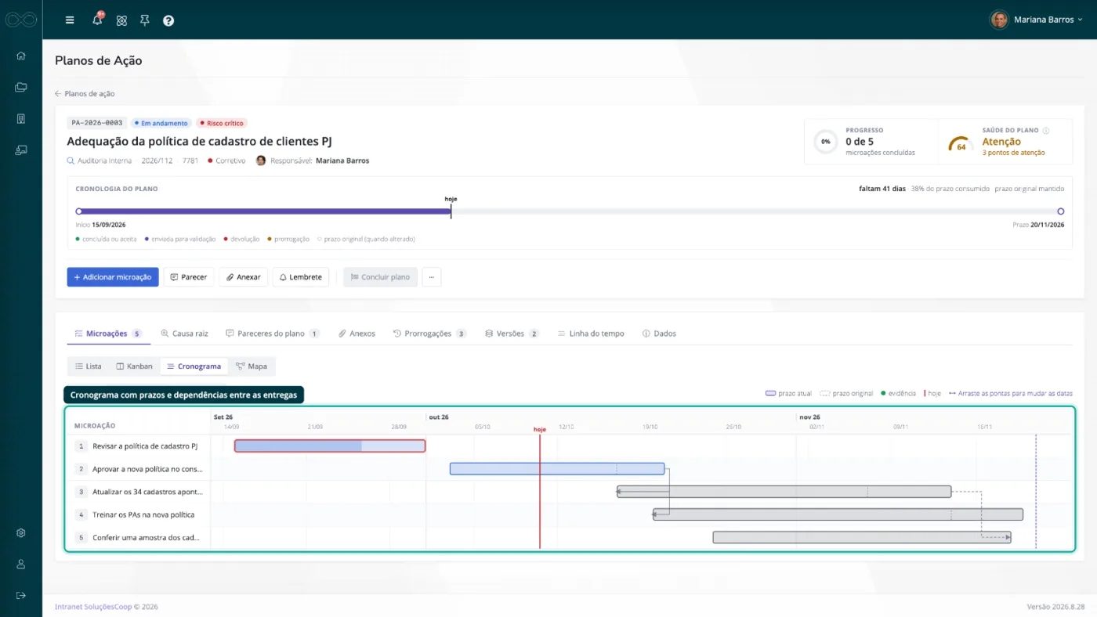Screen dimensions: 1097x617
Task: Switch to Mapa view
Action: pos(252,366)
